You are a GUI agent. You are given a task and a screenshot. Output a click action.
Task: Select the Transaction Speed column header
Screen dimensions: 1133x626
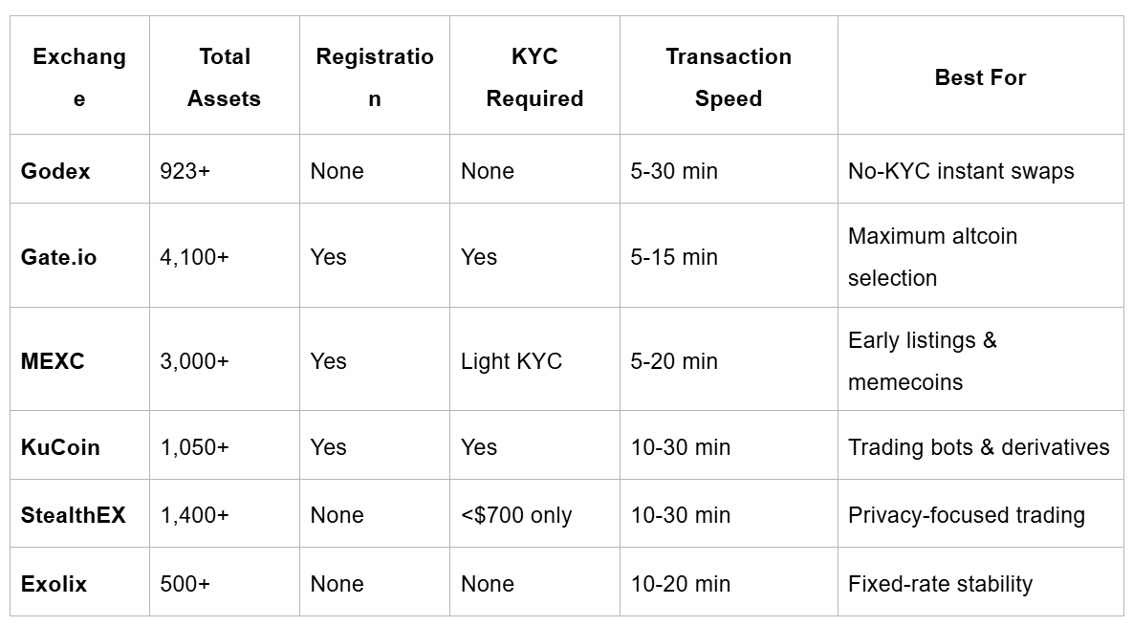tap(729, 77)
